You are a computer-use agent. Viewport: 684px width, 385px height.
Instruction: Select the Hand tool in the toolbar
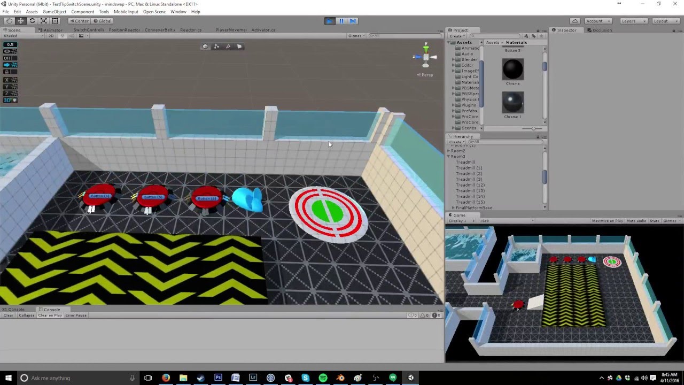9,21
